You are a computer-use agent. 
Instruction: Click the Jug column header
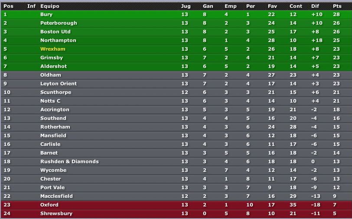186,6
